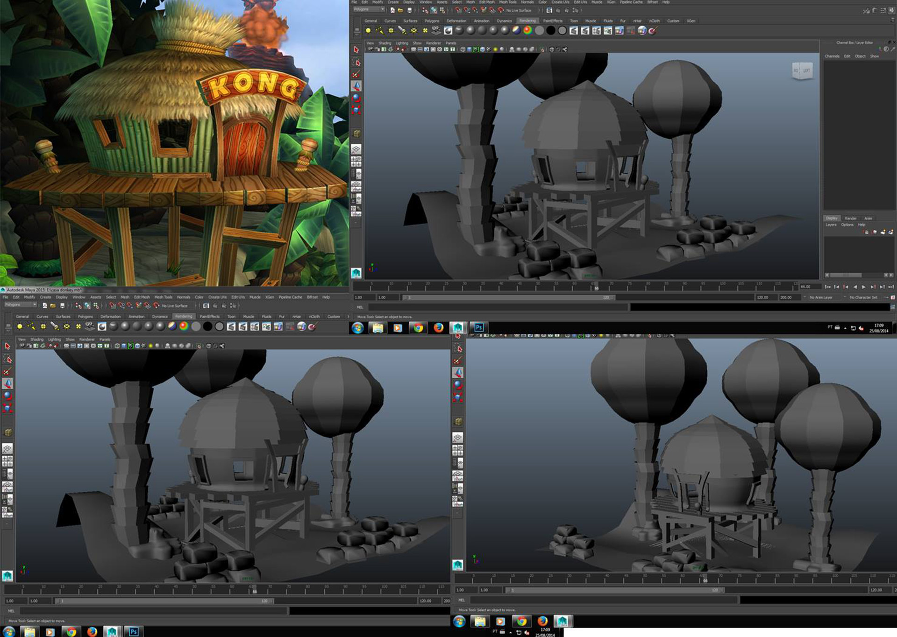Open Mesh Tools menu in top Maya window
897x637 pixels.
[x=508, y=2]
